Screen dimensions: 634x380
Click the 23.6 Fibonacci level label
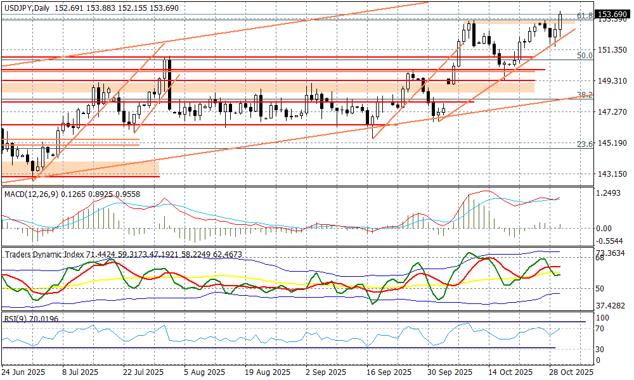(585, 144)
